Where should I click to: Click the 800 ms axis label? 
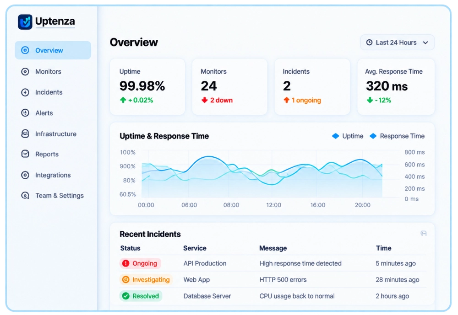[414, 152]
